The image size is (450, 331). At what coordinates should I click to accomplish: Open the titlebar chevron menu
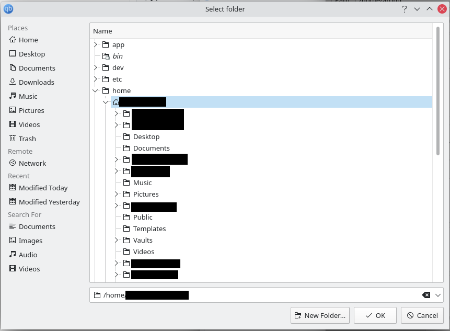pos(417,9)
